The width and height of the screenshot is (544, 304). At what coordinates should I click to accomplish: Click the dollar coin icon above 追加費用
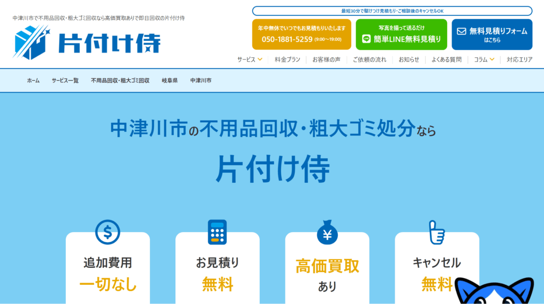click(x=107, y=232)
